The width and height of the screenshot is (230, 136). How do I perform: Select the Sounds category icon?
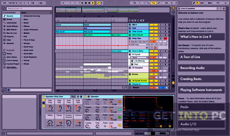(4, 16)
